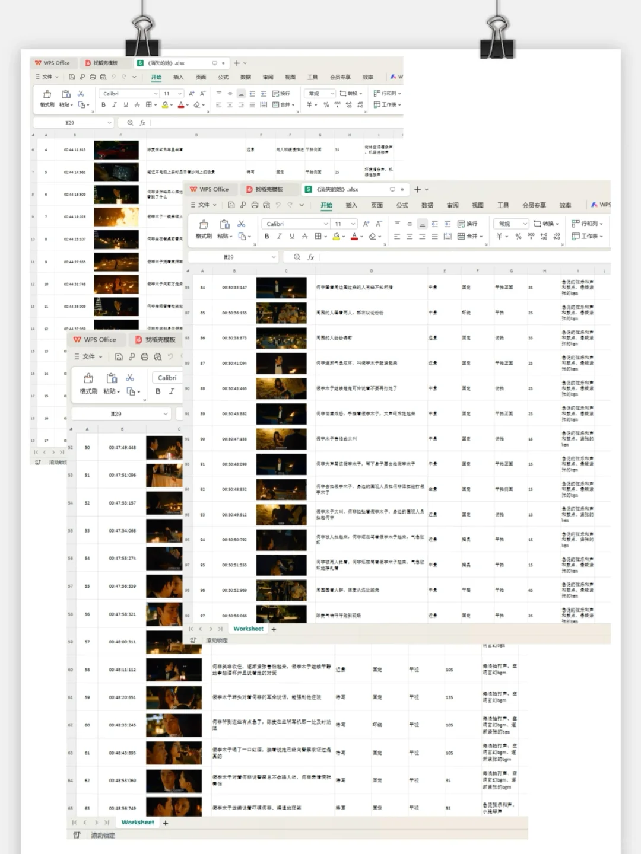
Task: Increase font size (A+) in the right-side window
Action: coord(366,224)
